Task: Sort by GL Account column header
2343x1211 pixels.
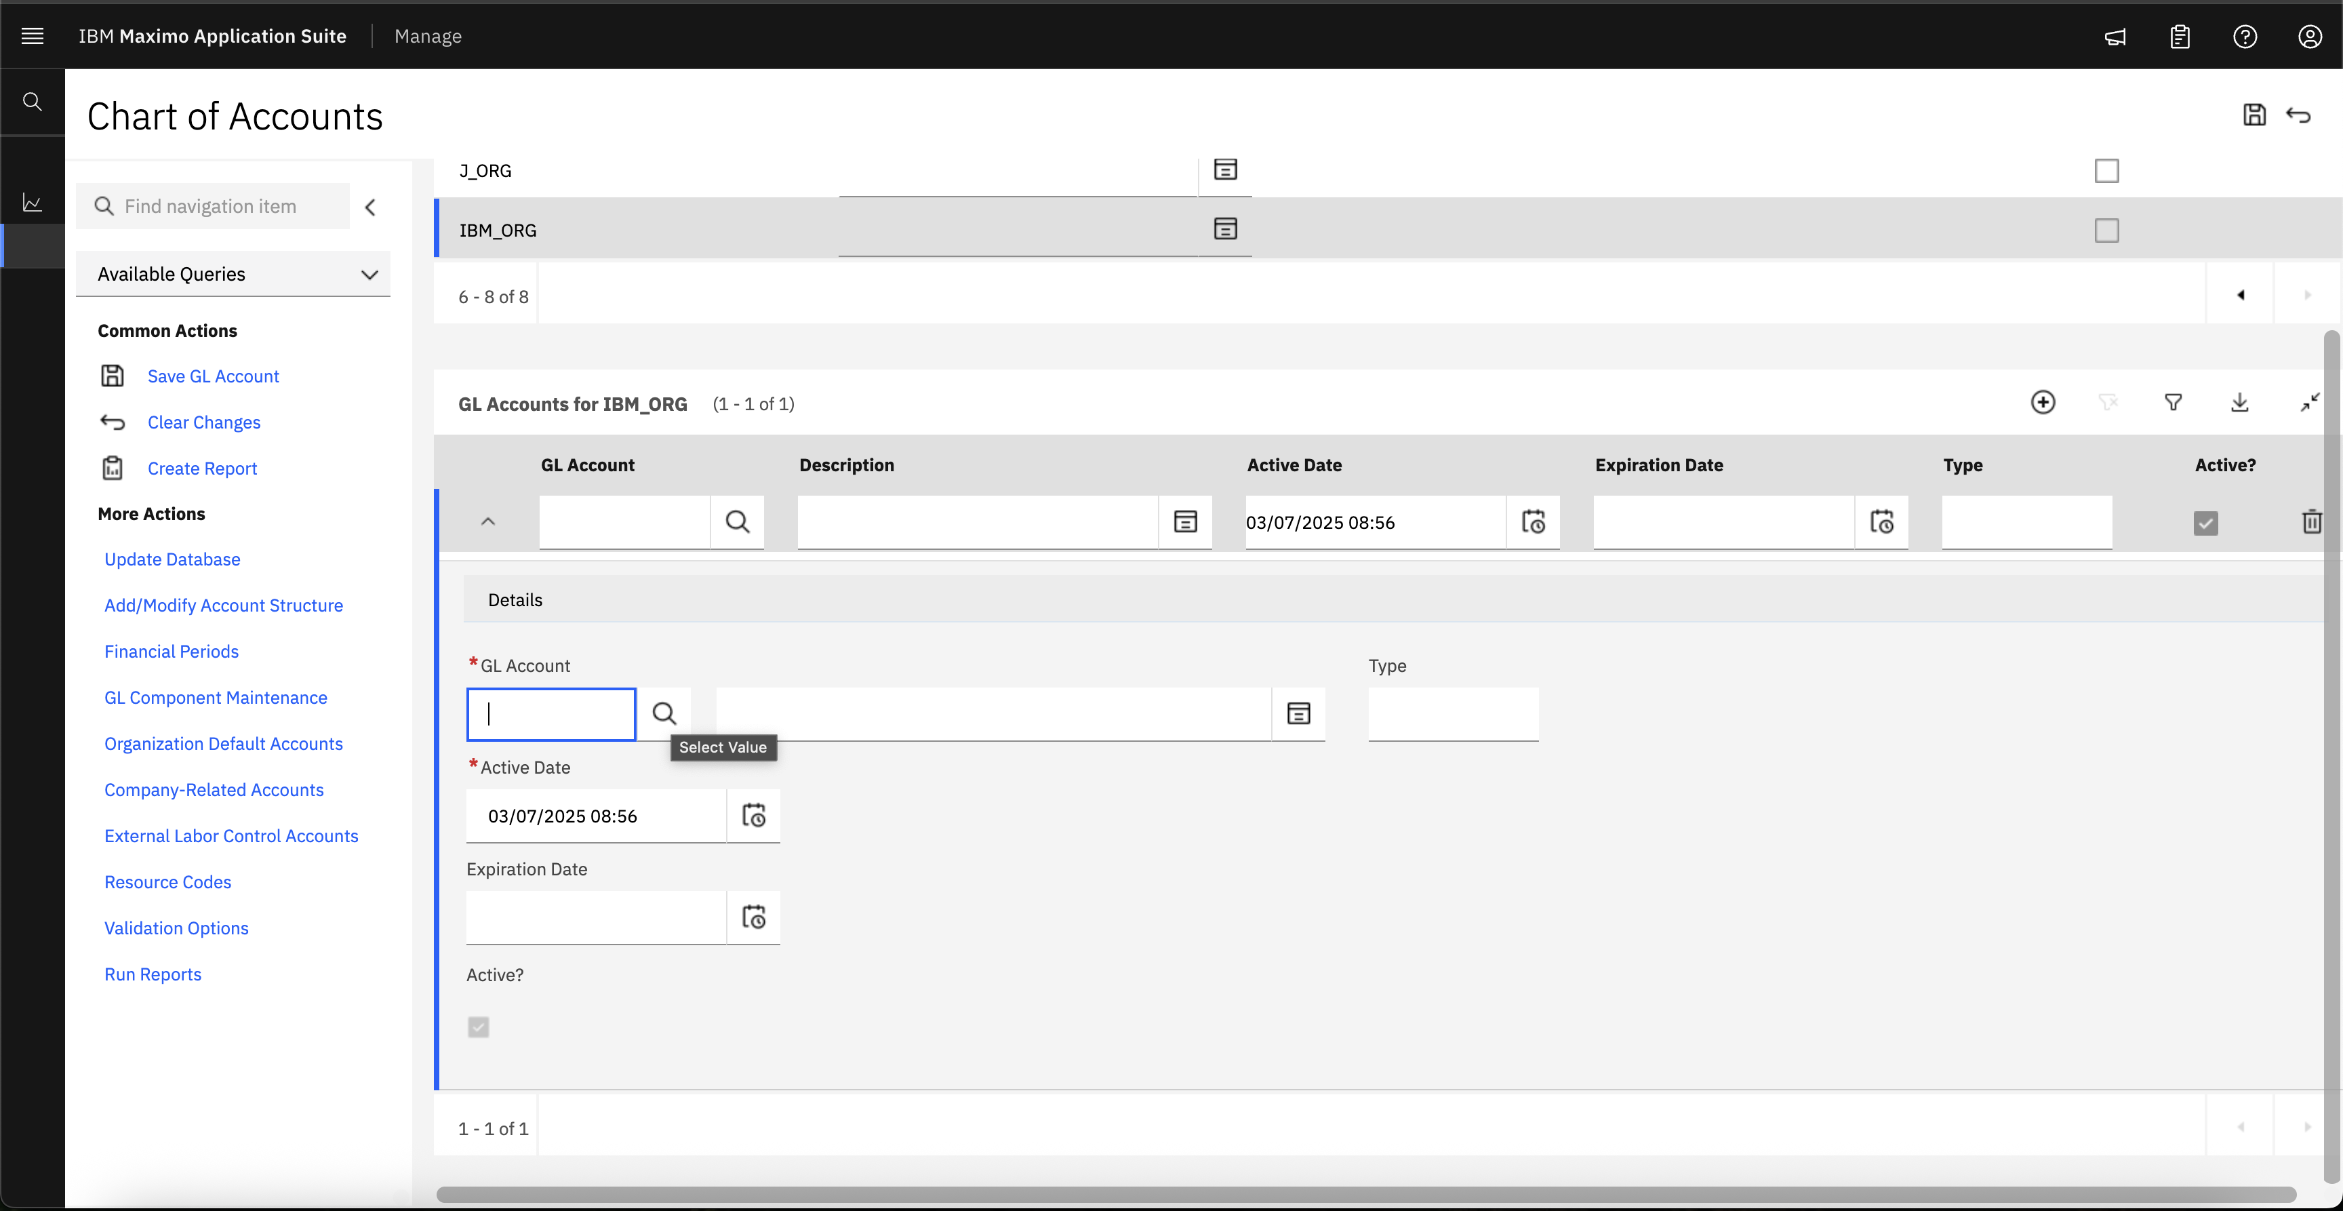Action: coord(588,465)
